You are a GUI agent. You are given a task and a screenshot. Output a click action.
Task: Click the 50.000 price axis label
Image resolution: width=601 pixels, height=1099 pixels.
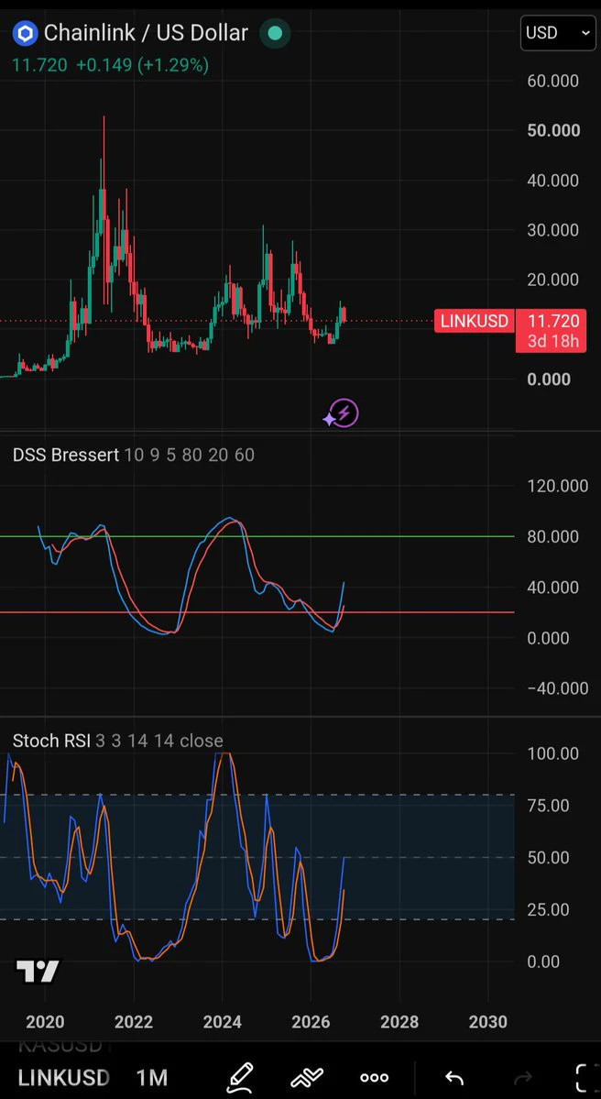[x=553, y=130]
